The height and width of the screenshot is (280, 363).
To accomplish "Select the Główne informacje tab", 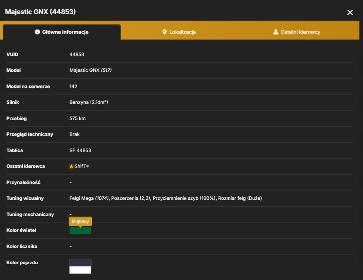I will 62,32.
